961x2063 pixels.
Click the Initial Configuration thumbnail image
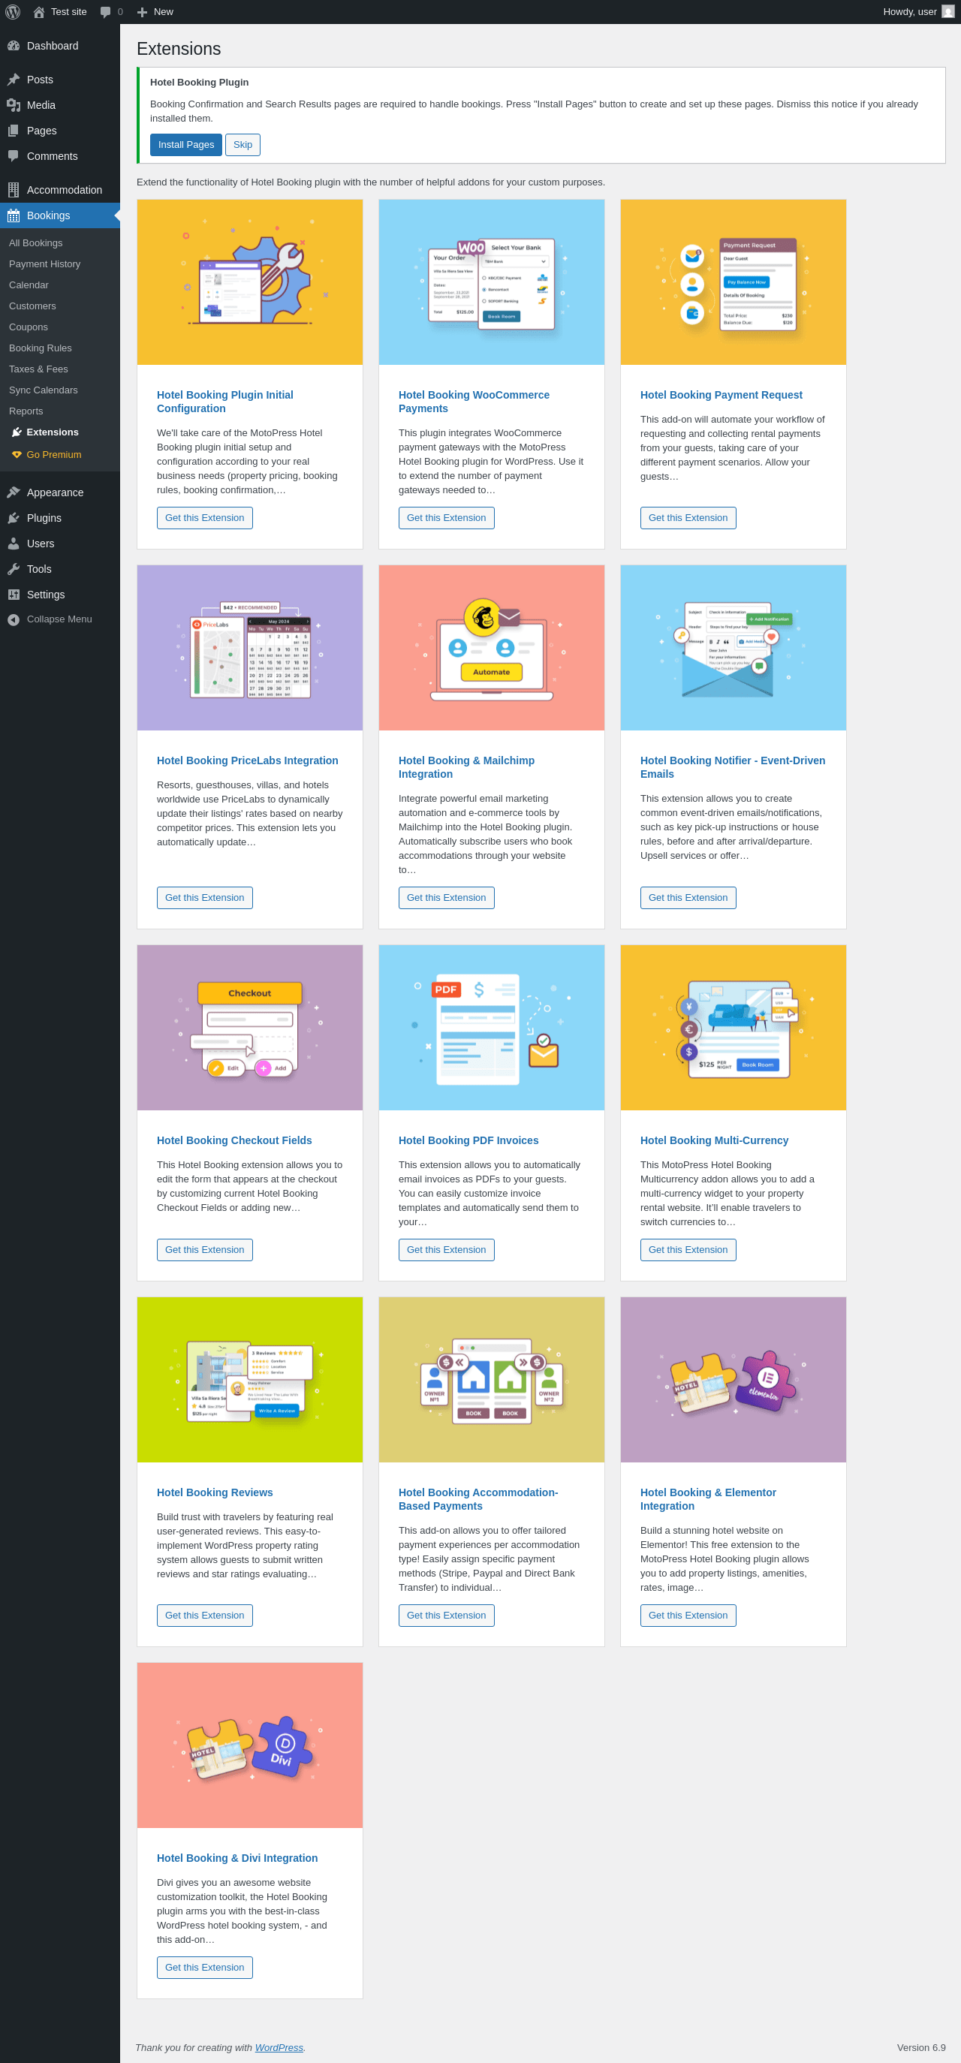point(250,282)
